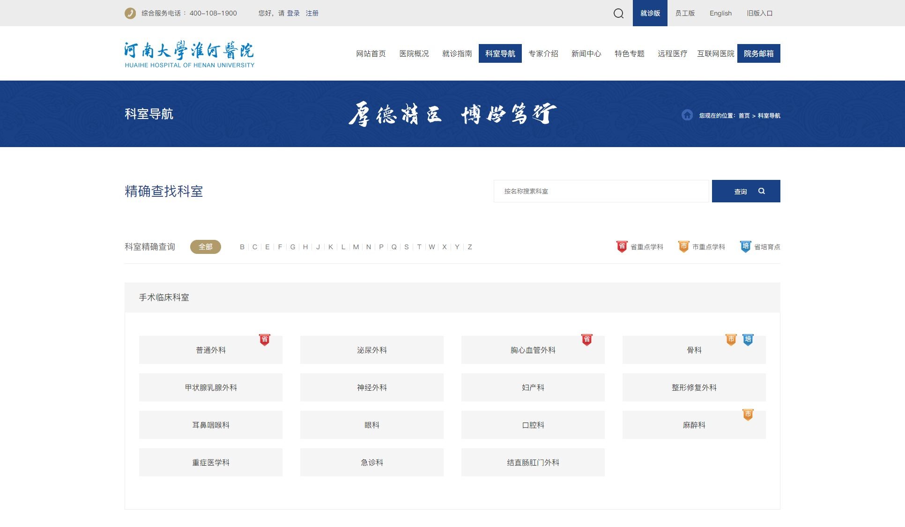The width and height of the screenshot is (905, 527).
Task: Click the 登录 login link
Action: pyautogui.click(x=293, y=13)
